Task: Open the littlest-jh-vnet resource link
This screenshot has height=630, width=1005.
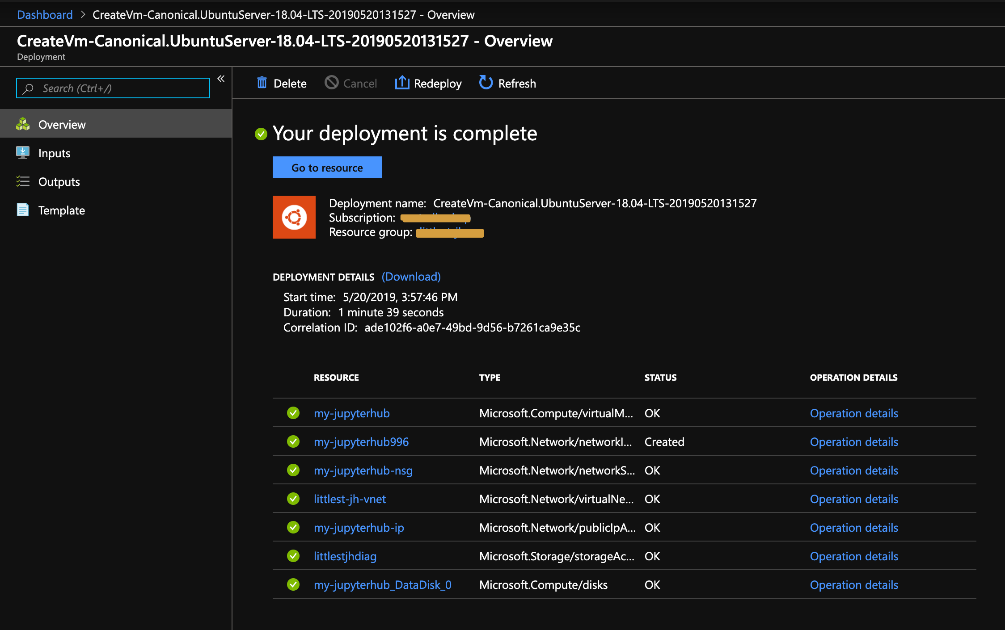Action: tap(350, 499)
